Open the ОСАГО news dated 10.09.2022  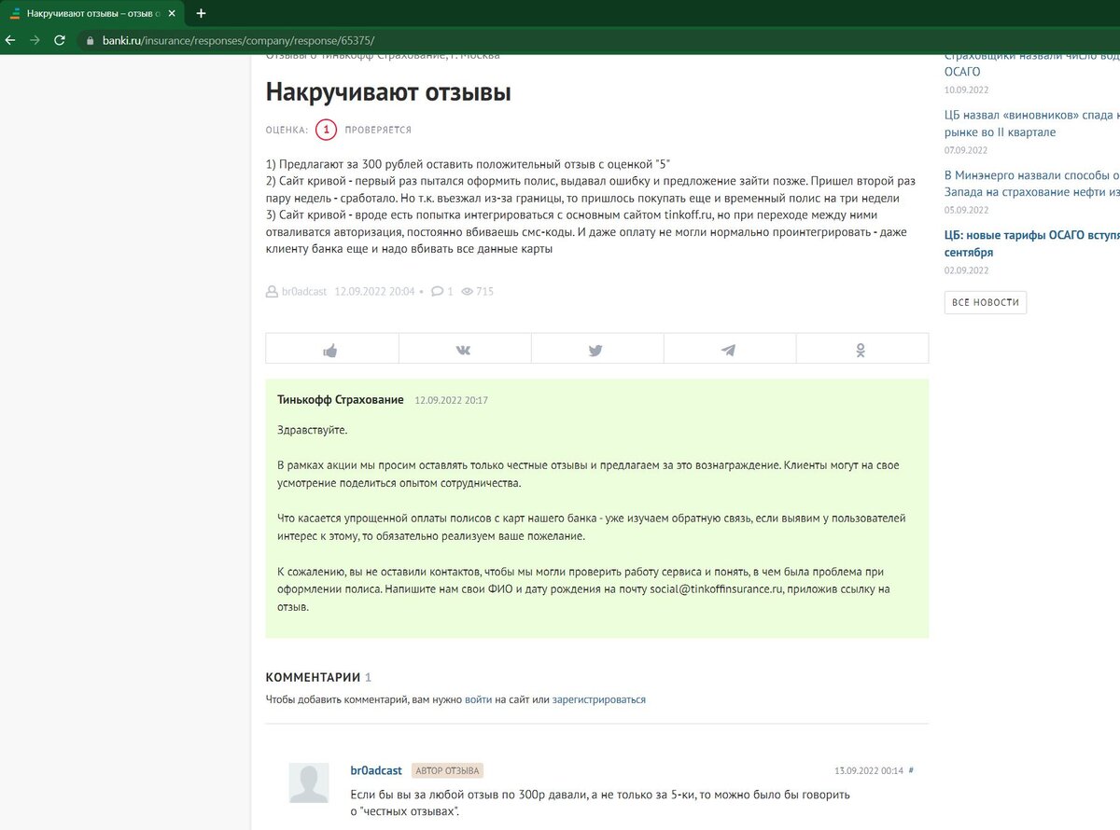point(1032,63)
